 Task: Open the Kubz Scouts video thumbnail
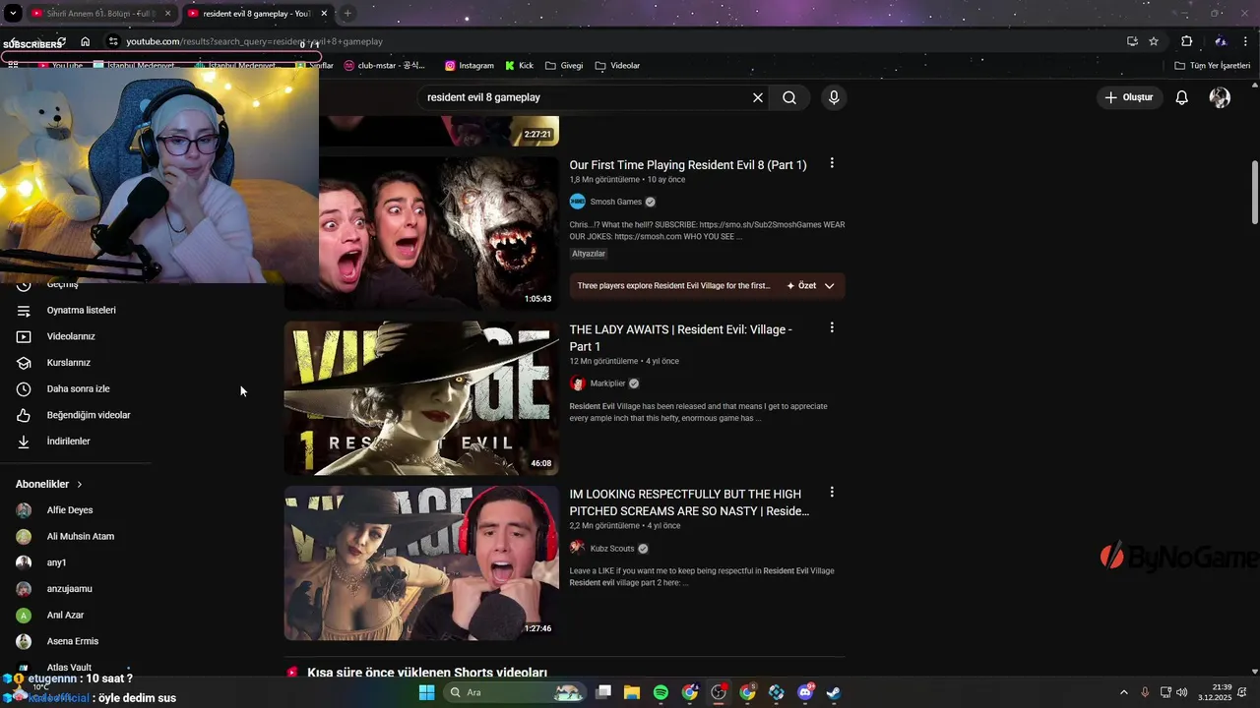click(x=421, y=563)
